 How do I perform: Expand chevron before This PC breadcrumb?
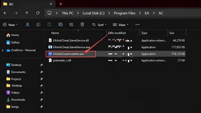pyautogui.click(x=57, y=13)
